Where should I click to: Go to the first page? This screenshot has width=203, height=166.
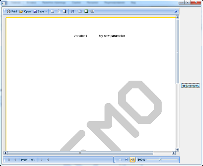point(9,160)
